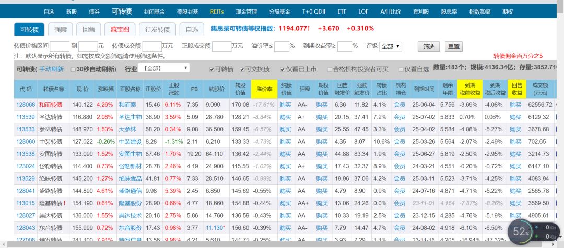The image size is (564, 248).
Task: Open the 隆基股份 stock link
Action: click(130, 203)
